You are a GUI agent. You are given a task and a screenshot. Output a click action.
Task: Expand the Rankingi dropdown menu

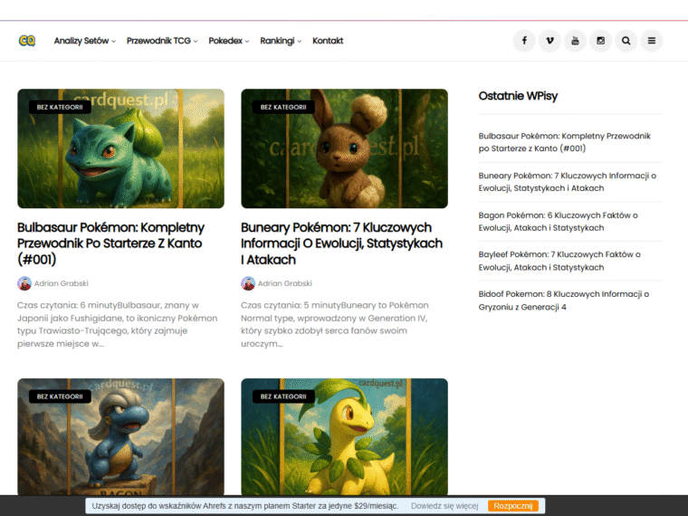click(281, 41)
